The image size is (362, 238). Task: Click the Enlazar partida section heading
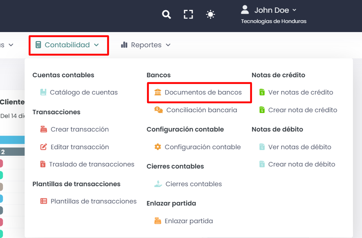(x=171, y=203)
